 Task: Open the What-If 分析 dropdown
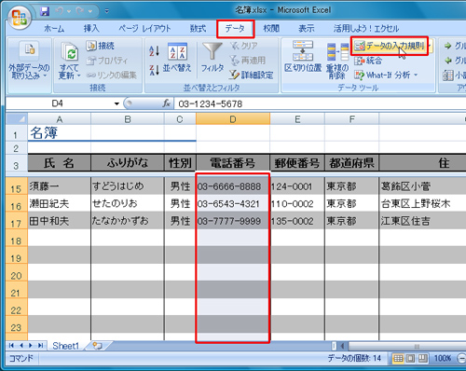pos(386,75)
